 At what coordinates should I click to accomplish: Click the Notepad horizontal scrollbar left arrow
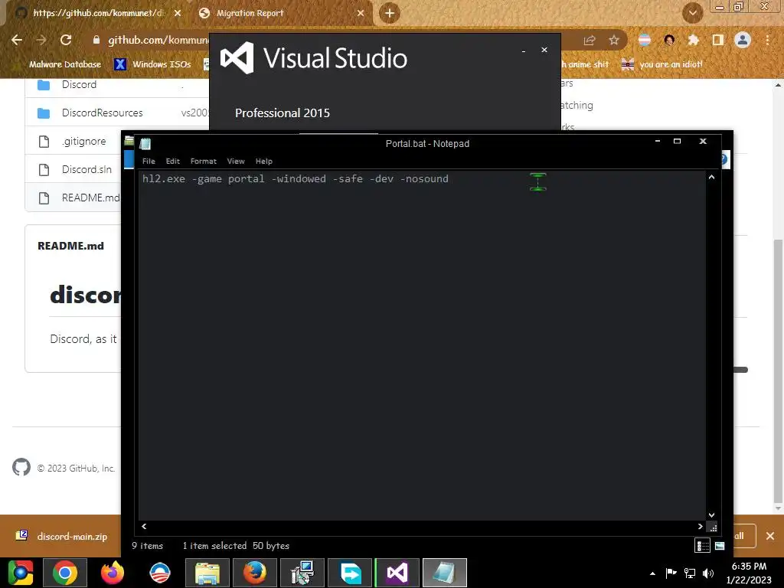[144, 526]
